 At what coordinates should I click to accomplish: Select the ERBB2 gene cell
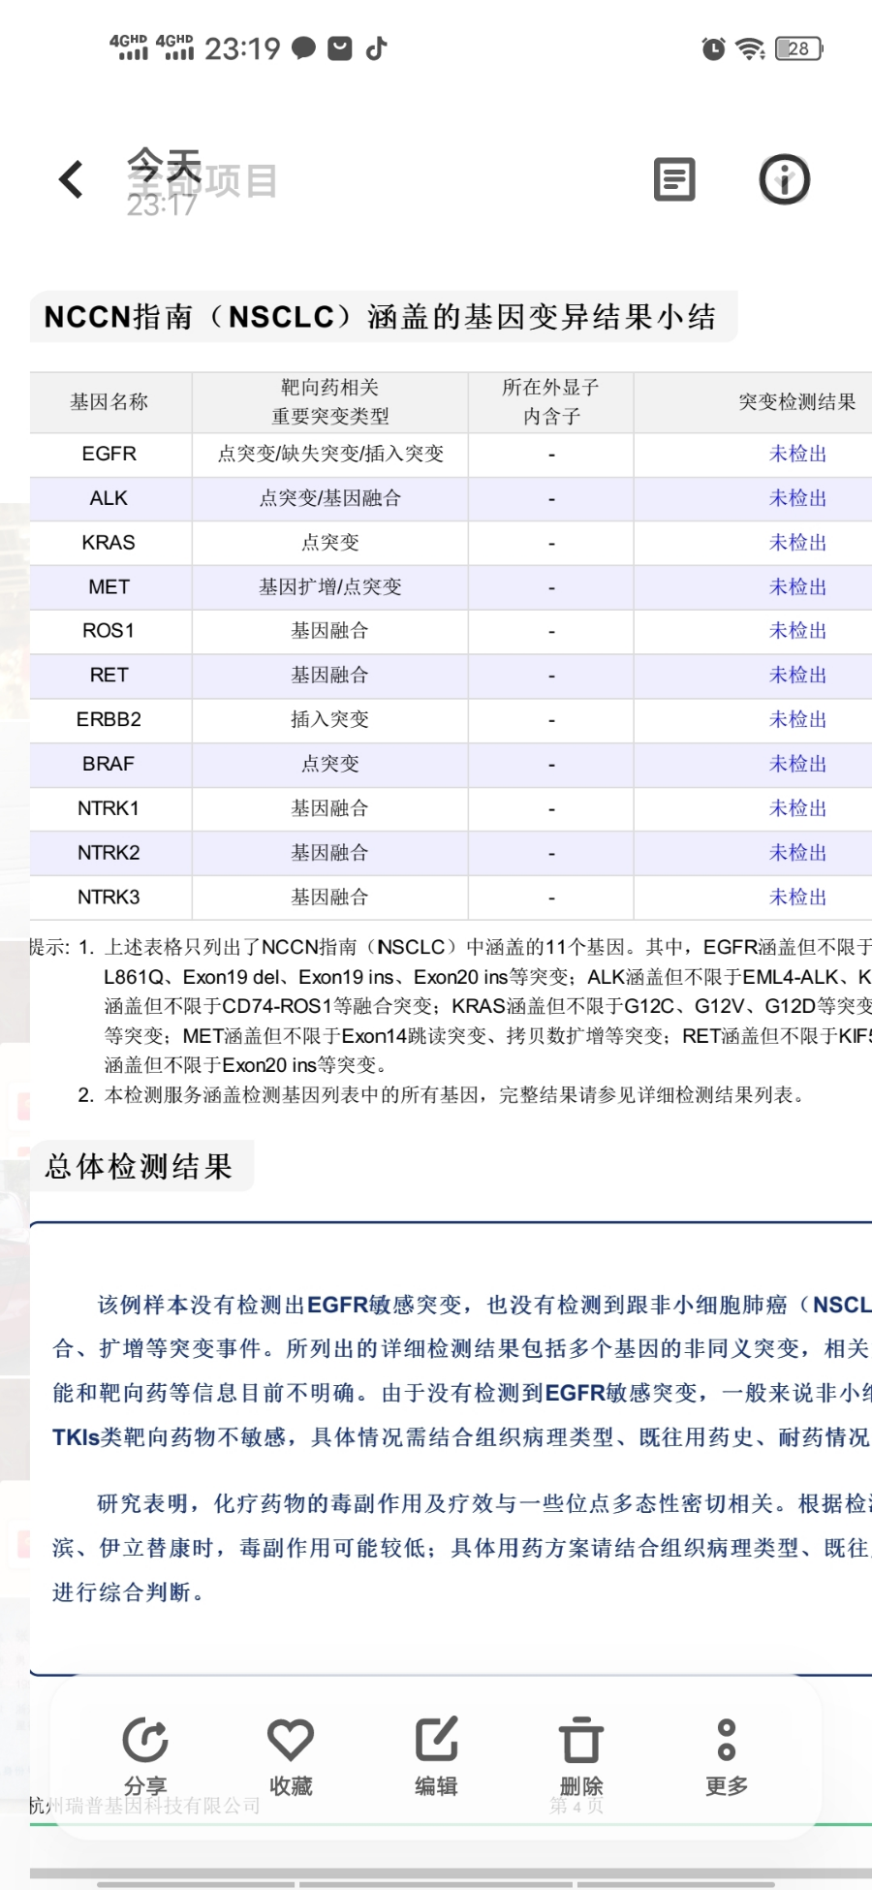click(x=109, y=720)
